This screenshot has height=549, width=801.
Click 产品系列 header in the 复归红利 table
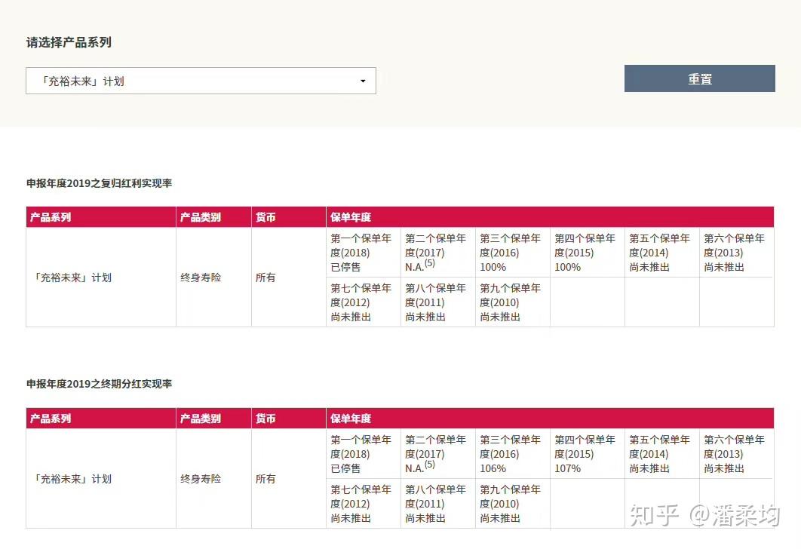101,217
